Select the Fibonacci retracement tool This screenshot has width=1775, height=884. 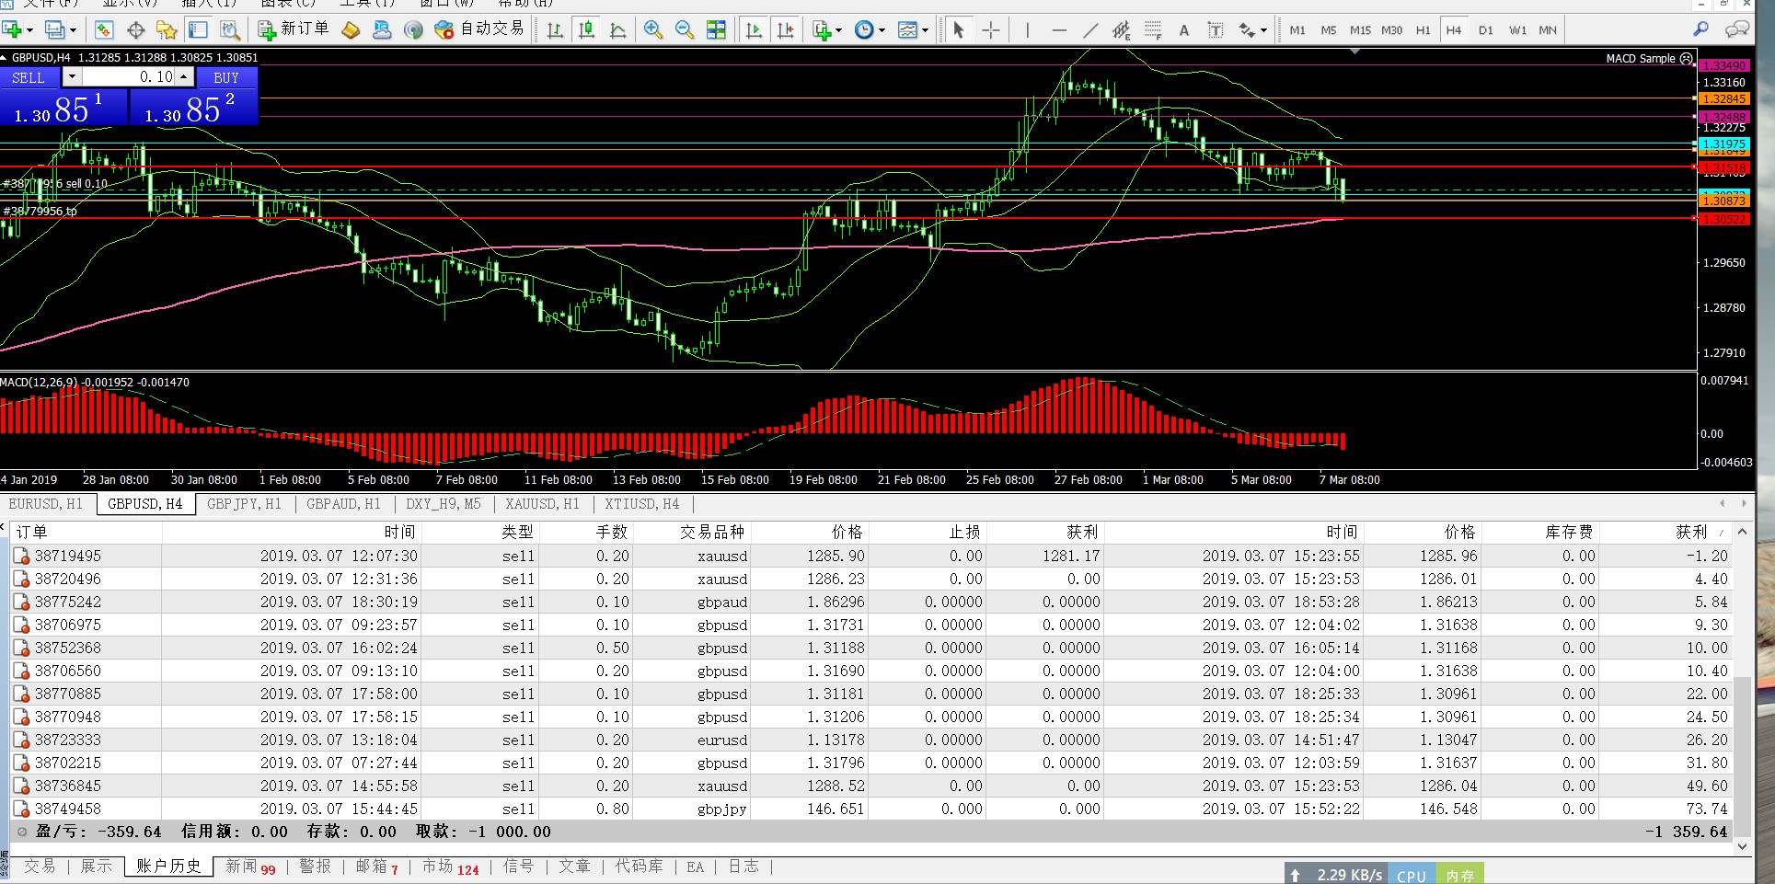click(x=1153, y=30)
